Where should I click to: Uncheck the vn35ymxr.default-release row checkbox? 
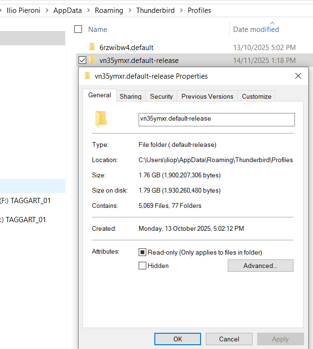(x=82, y=60)
